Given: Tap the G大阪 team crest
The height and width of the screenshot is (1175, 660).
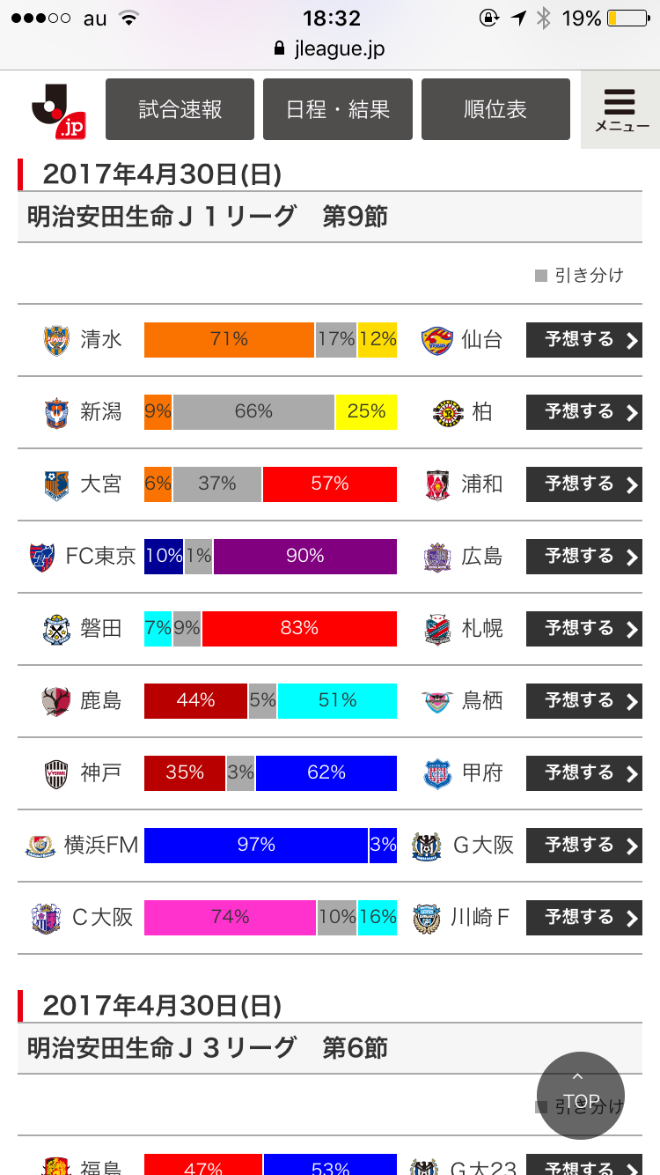Looking at the screenshot, I should 427,846.
